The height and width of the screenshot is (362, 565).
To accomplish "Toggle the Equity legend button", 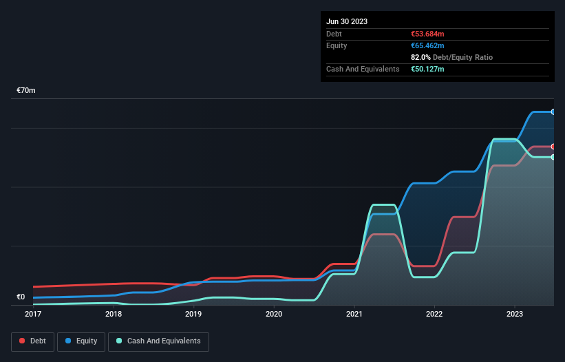I will [81, 341].
